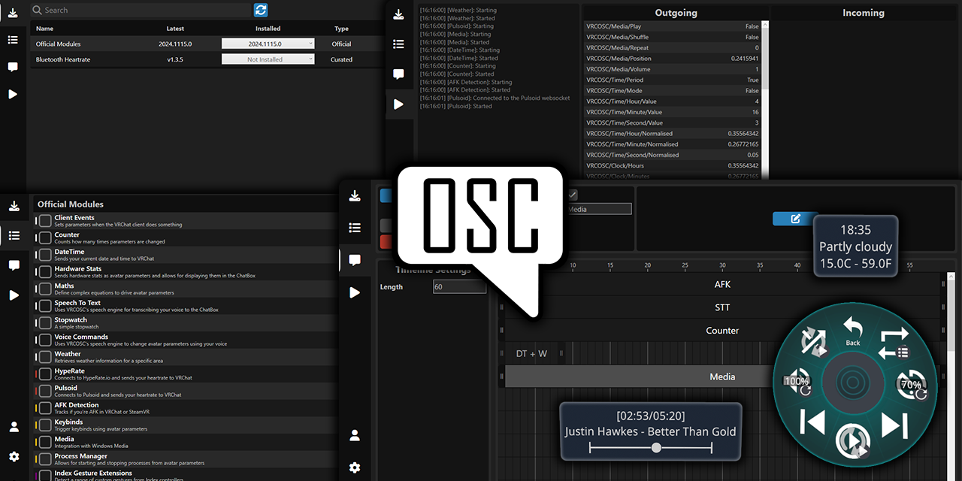Click the VRCOSC/Time/Period outgoing row

[x=673, y=80]
